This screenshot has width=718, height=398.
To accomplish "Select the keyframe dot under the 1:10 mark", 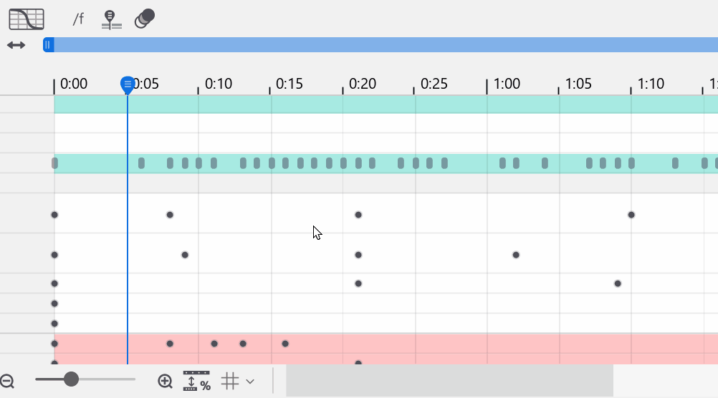I will [631, 215].
